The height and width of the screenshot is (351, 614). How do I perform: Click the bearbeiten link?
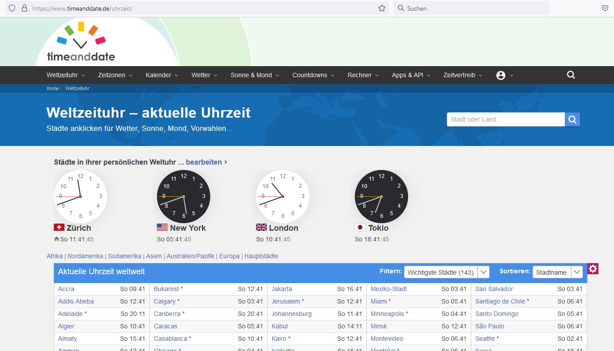point(206,162)
